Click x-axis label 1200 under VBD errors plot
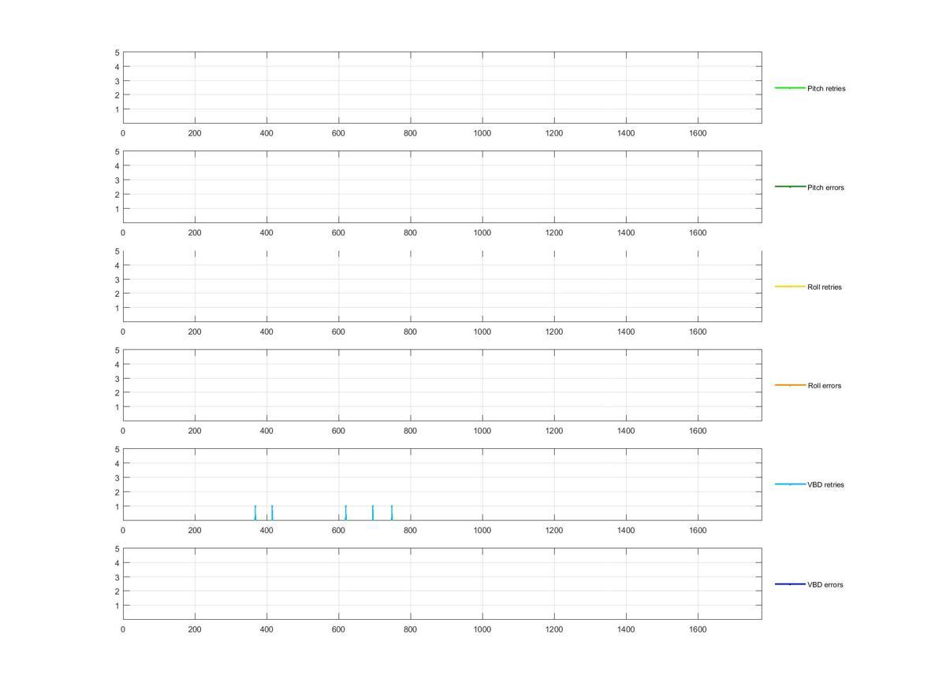The image size is (946, 697). coord(554,630)
